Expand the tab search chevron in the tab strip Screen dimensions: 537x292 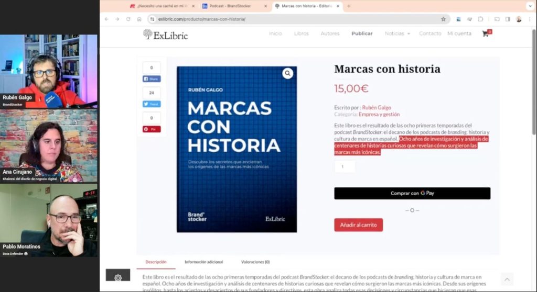click(x=530, y=6)
